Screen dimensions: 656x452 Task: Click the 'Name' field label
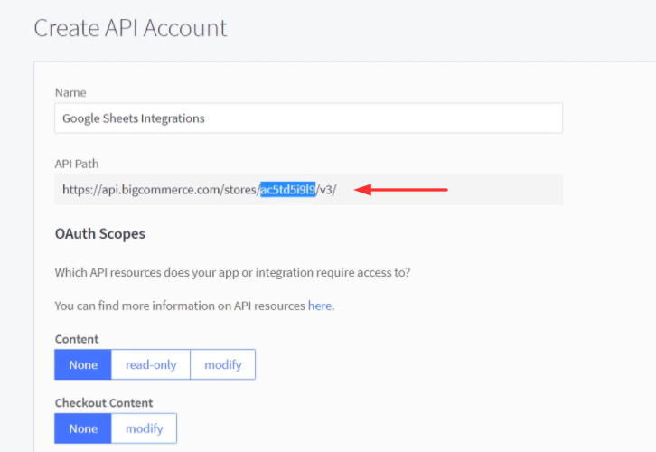pyautogui.click(x=70, y=92)
